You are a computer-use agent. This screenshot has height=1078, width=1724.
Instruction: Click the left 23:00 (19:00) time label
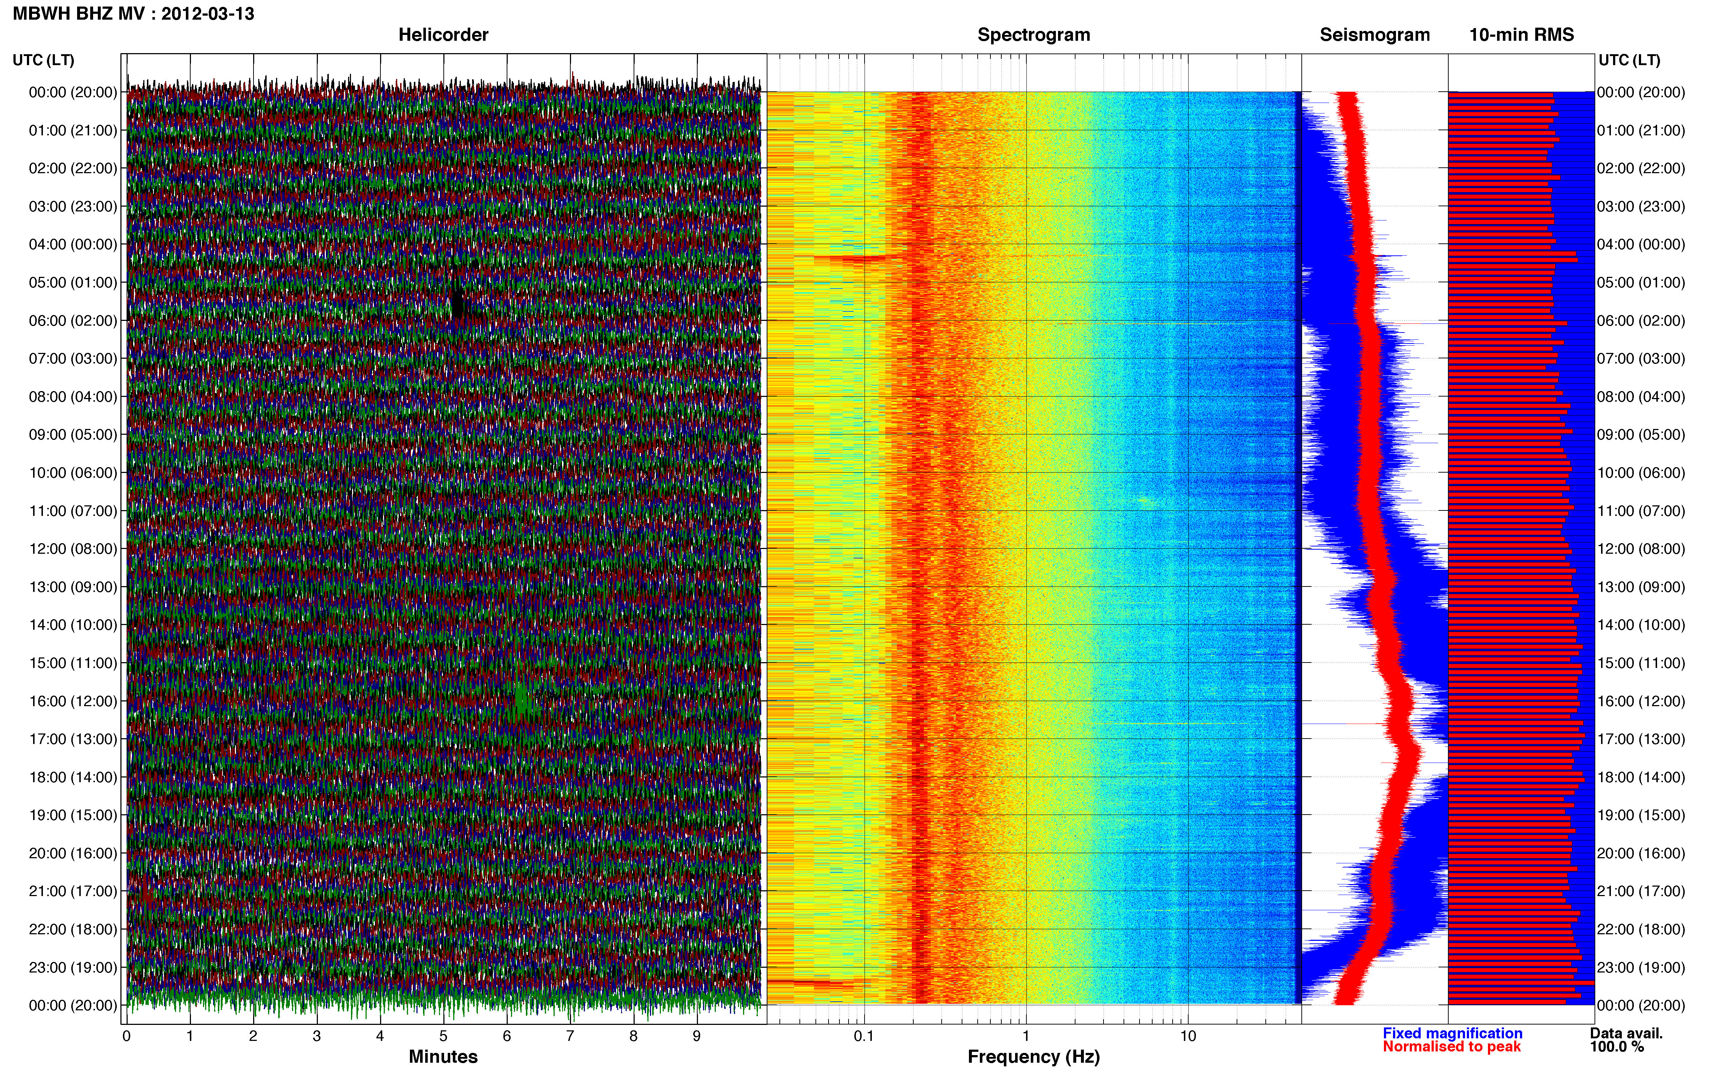click(73, 967)
